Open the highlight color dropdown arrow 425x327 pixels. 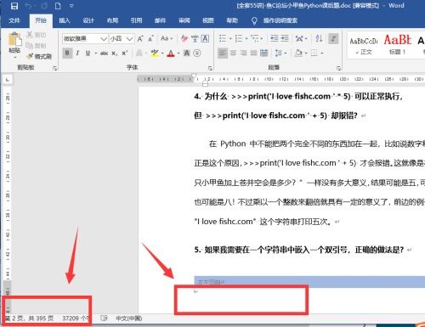[162, 54]
